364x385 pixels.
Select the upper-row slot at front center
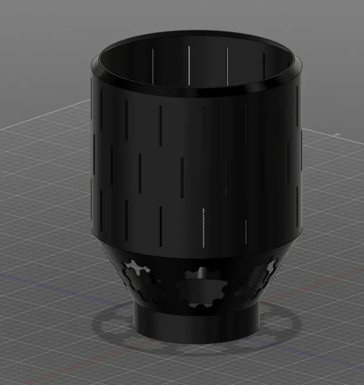click(203, 128)
